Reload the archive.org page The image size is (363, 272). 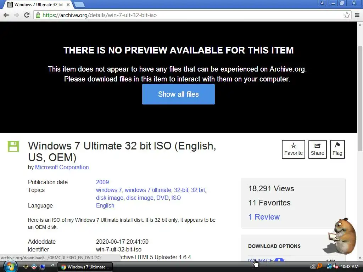coord(27,15)
